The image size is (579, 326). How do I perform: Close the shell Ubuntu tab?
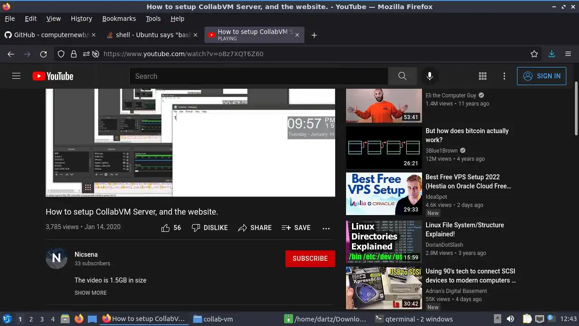[x=195, y=35]
